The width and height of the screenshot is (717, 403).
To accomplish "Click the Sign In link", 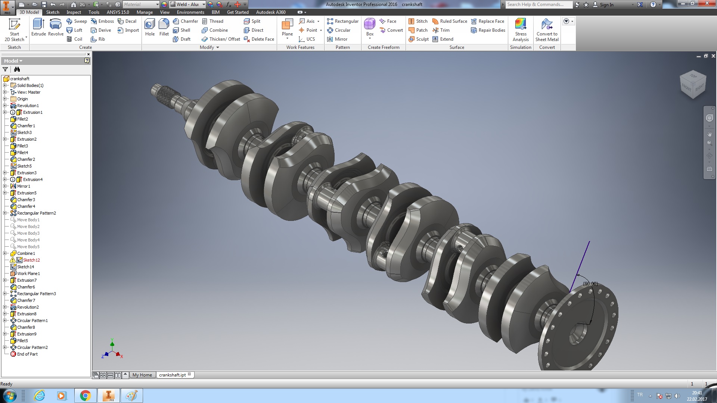I will [x=606, y=4].
